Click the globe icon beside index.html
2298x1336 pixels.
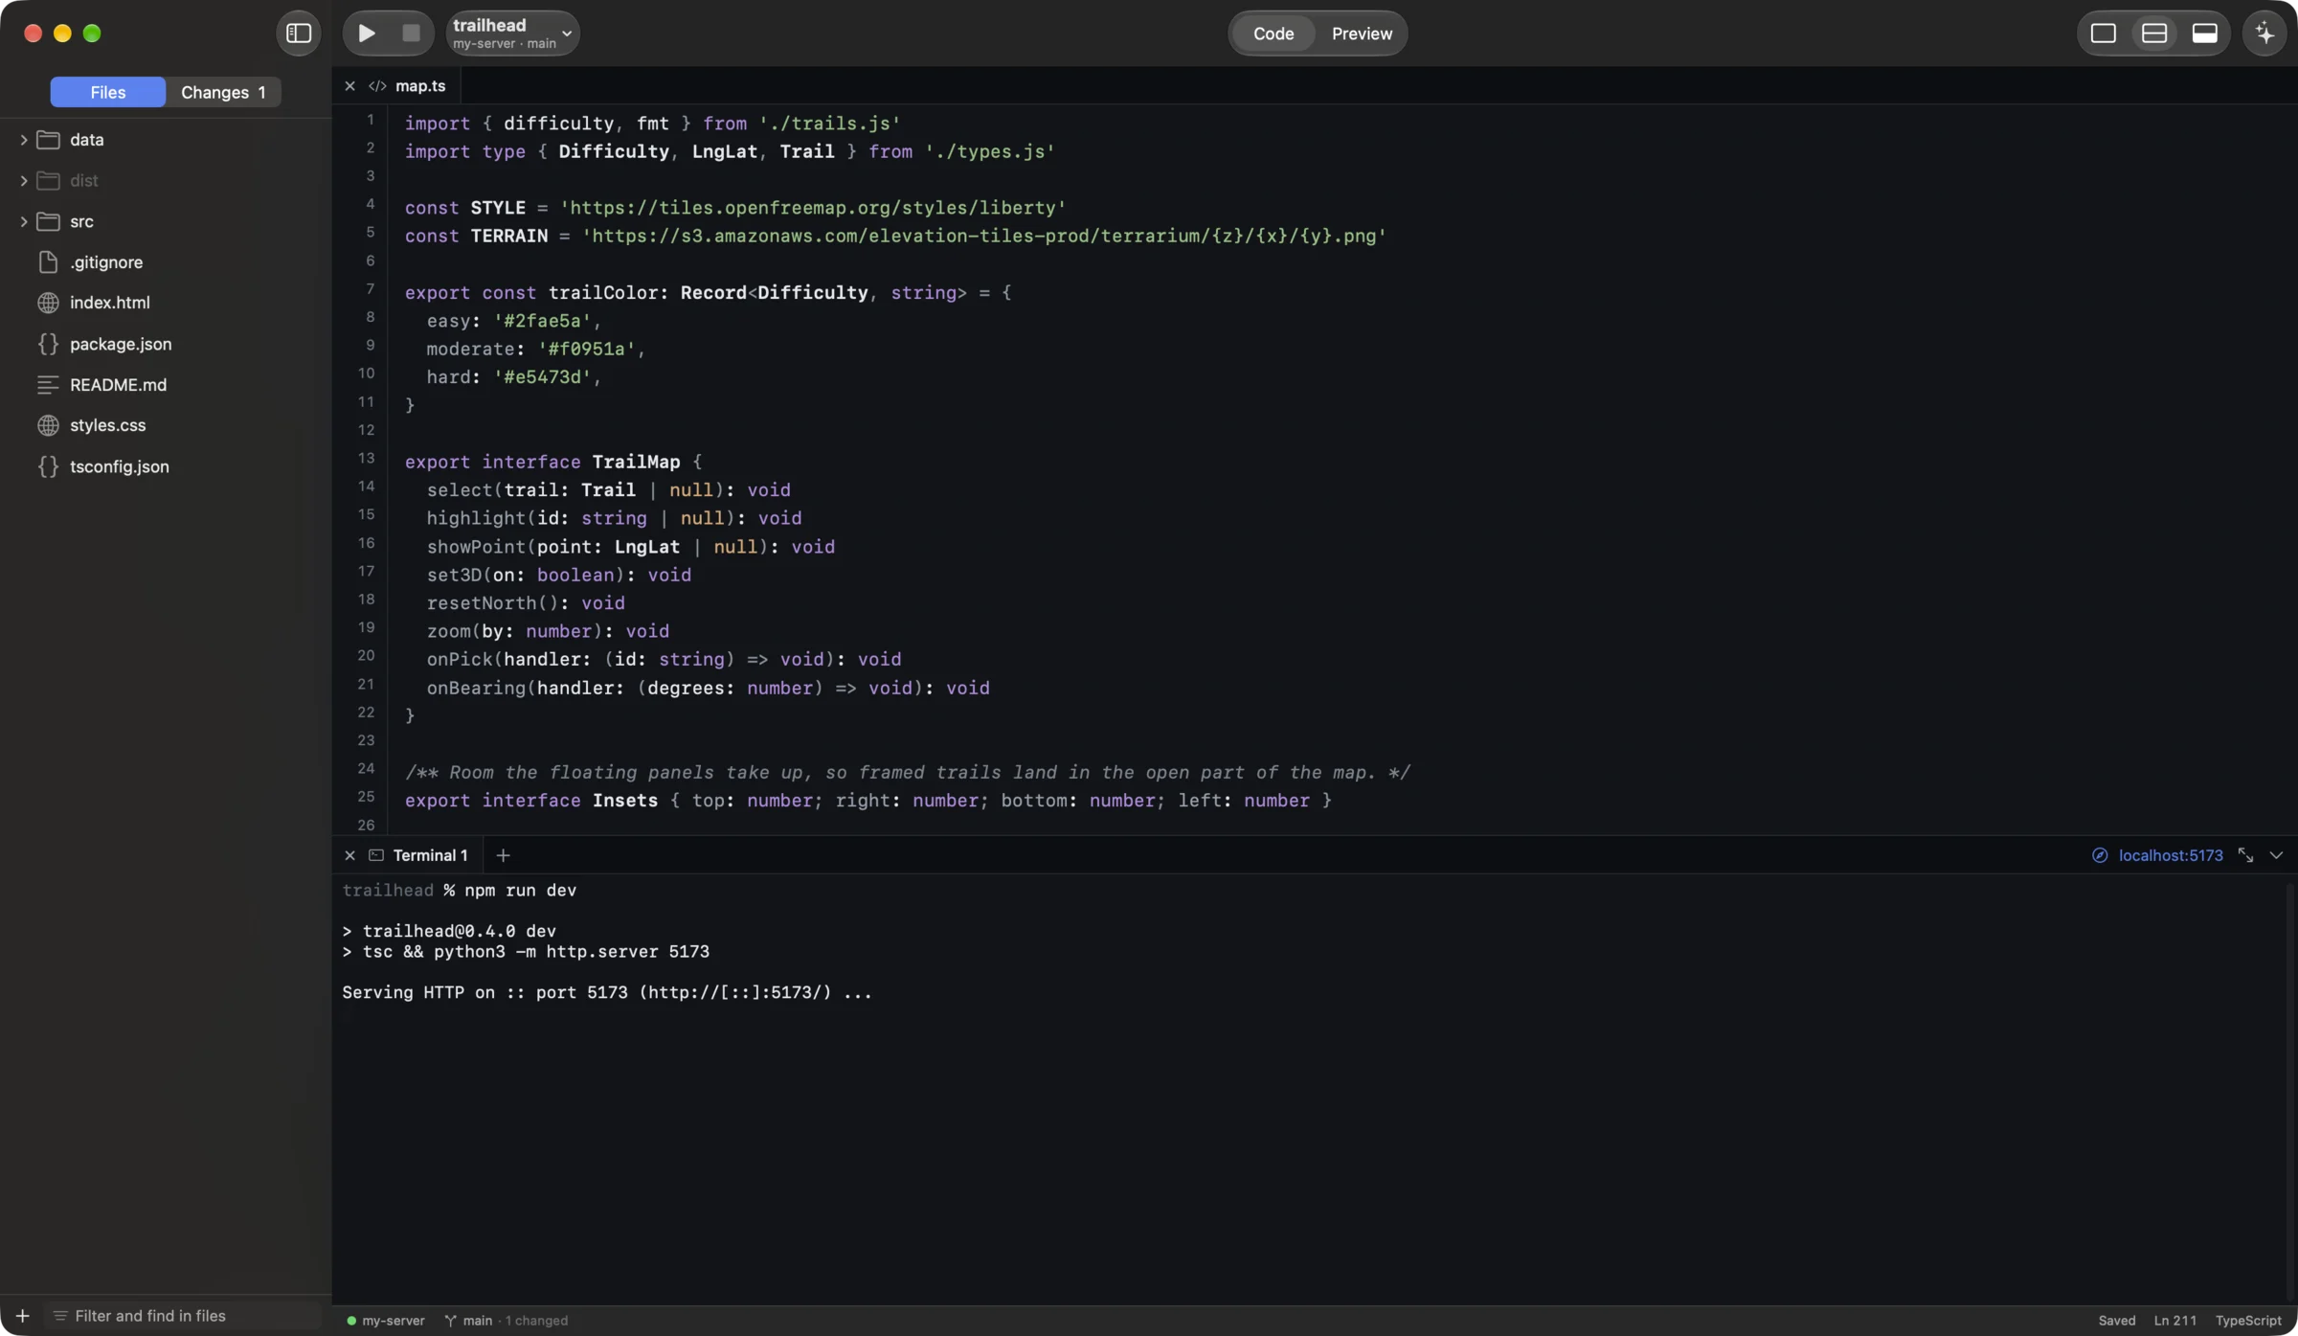48,303
